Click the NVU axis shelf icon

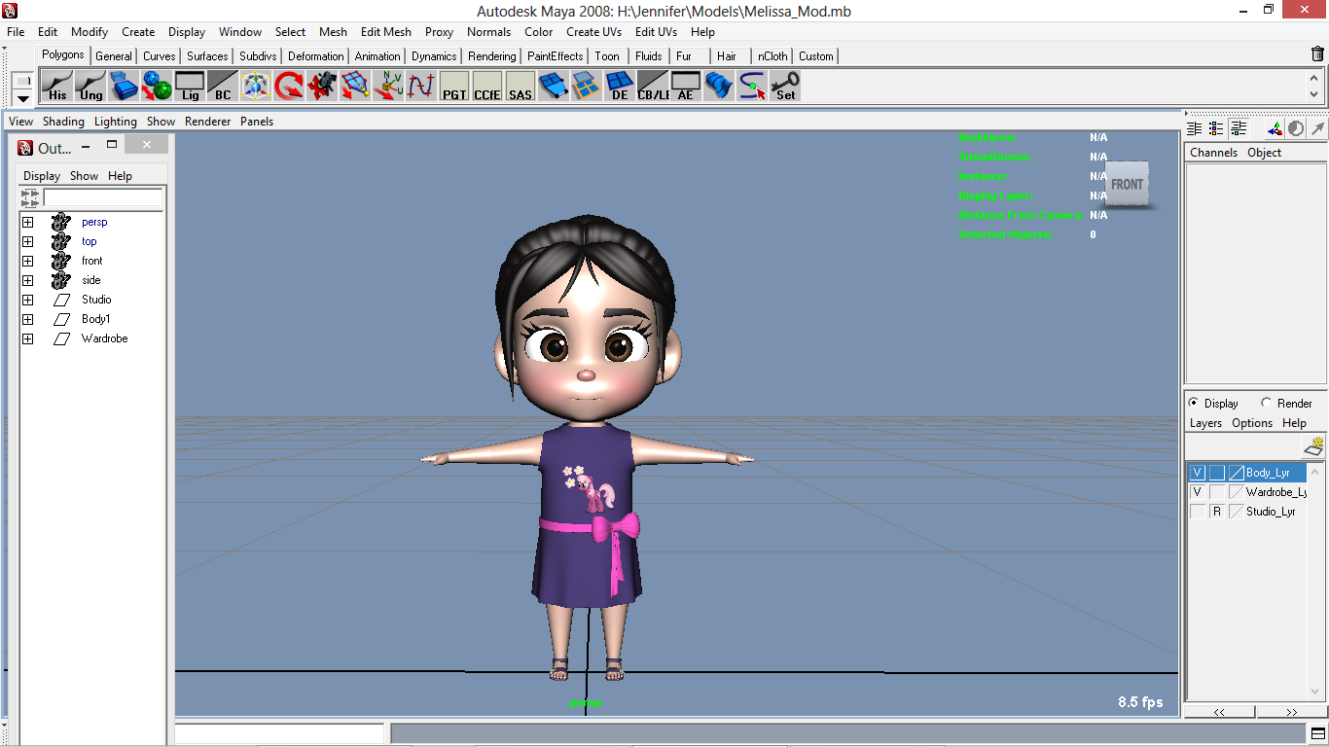388,86
